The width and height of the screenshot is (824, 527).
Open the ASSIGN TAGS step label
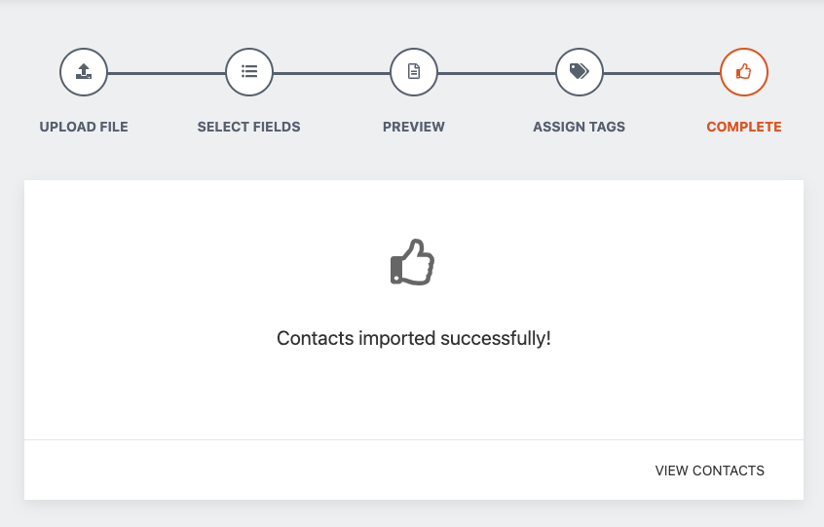[x=580, y=127]
